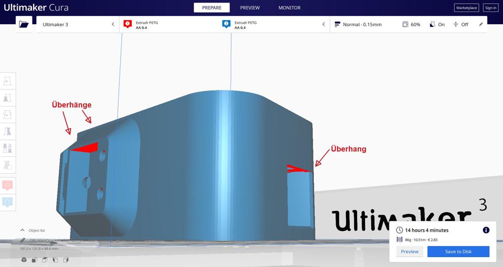The width and height of the screenshot is (503, 267).
Task: Switch to left side view cube icon
Action: click(x=55, y=259)
